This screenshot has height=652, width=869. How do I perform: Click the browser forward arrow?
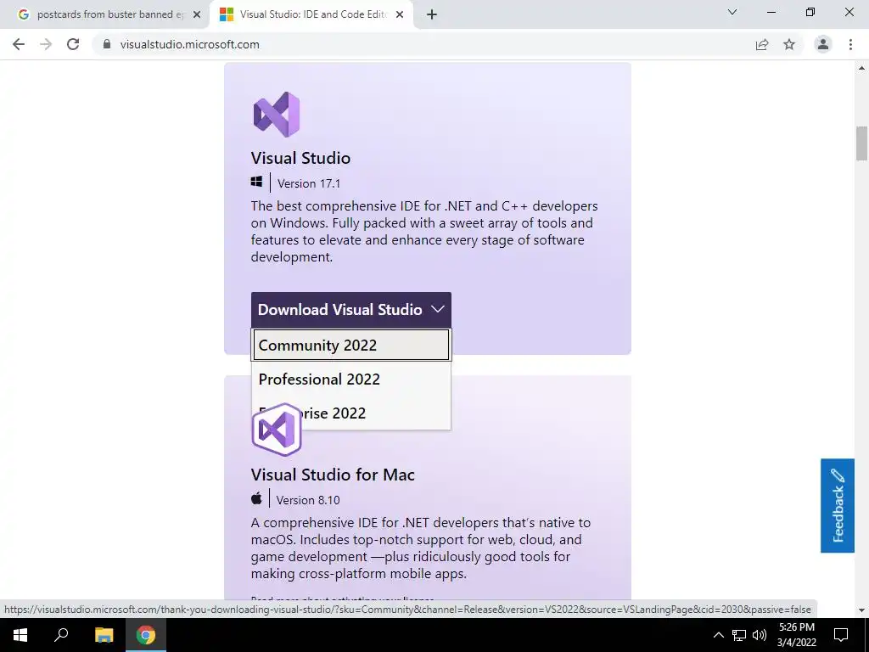46,44
